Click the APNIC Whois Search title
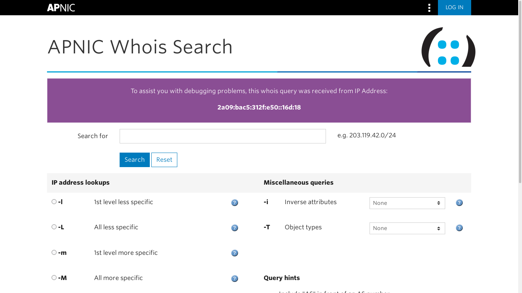Screen dimensions: 522x293 point(140,47)
